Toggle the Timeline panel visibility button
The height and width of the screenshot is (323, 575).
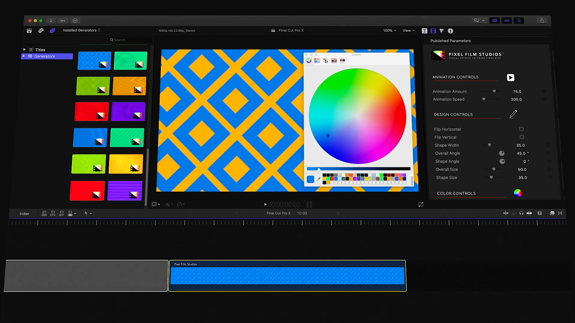(x=507, y=21)
